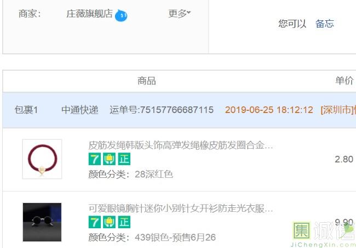Open the 皮筋发绳韩版头饰 product title
Image resolution: width=356 pixels, height=248 pixels.
181,145
